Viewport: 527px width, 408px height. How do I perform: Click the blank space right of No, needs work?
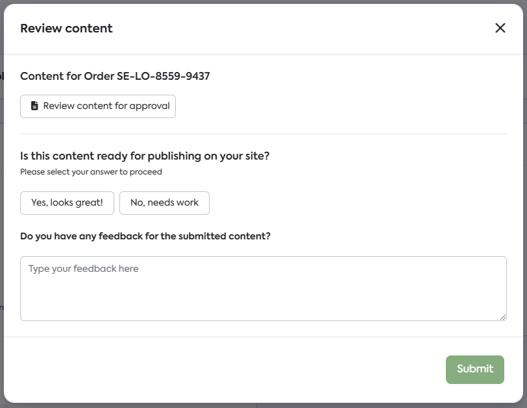(x=357, y=202)
